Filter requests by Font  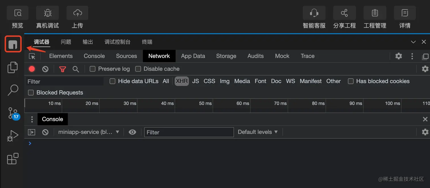tap(261, 81)
